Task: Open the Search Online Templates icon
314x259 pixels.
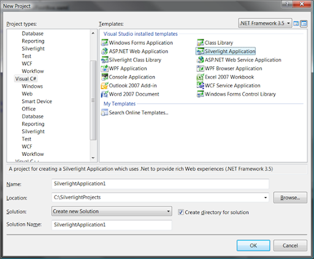Action: click(104, 112)
